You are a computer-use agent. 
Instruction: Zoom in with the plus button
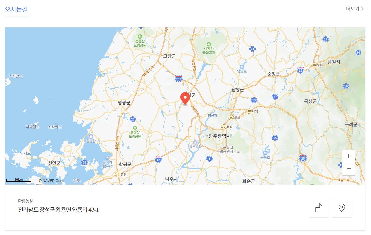pyautogui.click(x=348, y=156)
